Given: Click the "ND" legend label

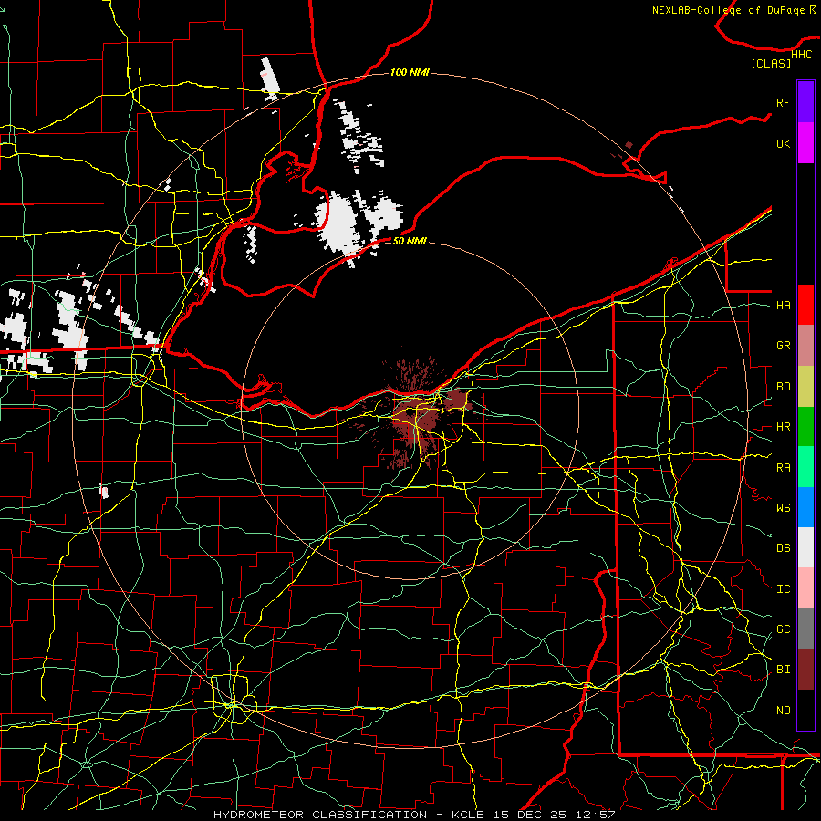Looking at the screenshot, I should (x=783, y=710).
